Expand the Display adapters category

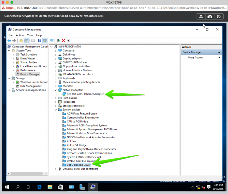coord(56,58)
